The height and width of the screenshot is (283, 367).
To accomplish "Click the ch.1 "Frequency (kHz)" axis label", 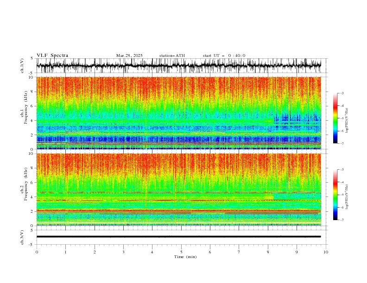I will [x=25, y=107].
